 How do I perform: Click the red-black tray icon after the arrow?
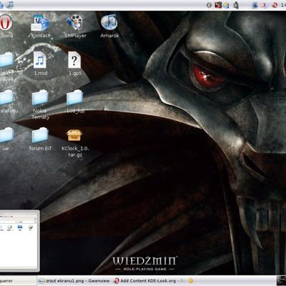click(218, 5)
